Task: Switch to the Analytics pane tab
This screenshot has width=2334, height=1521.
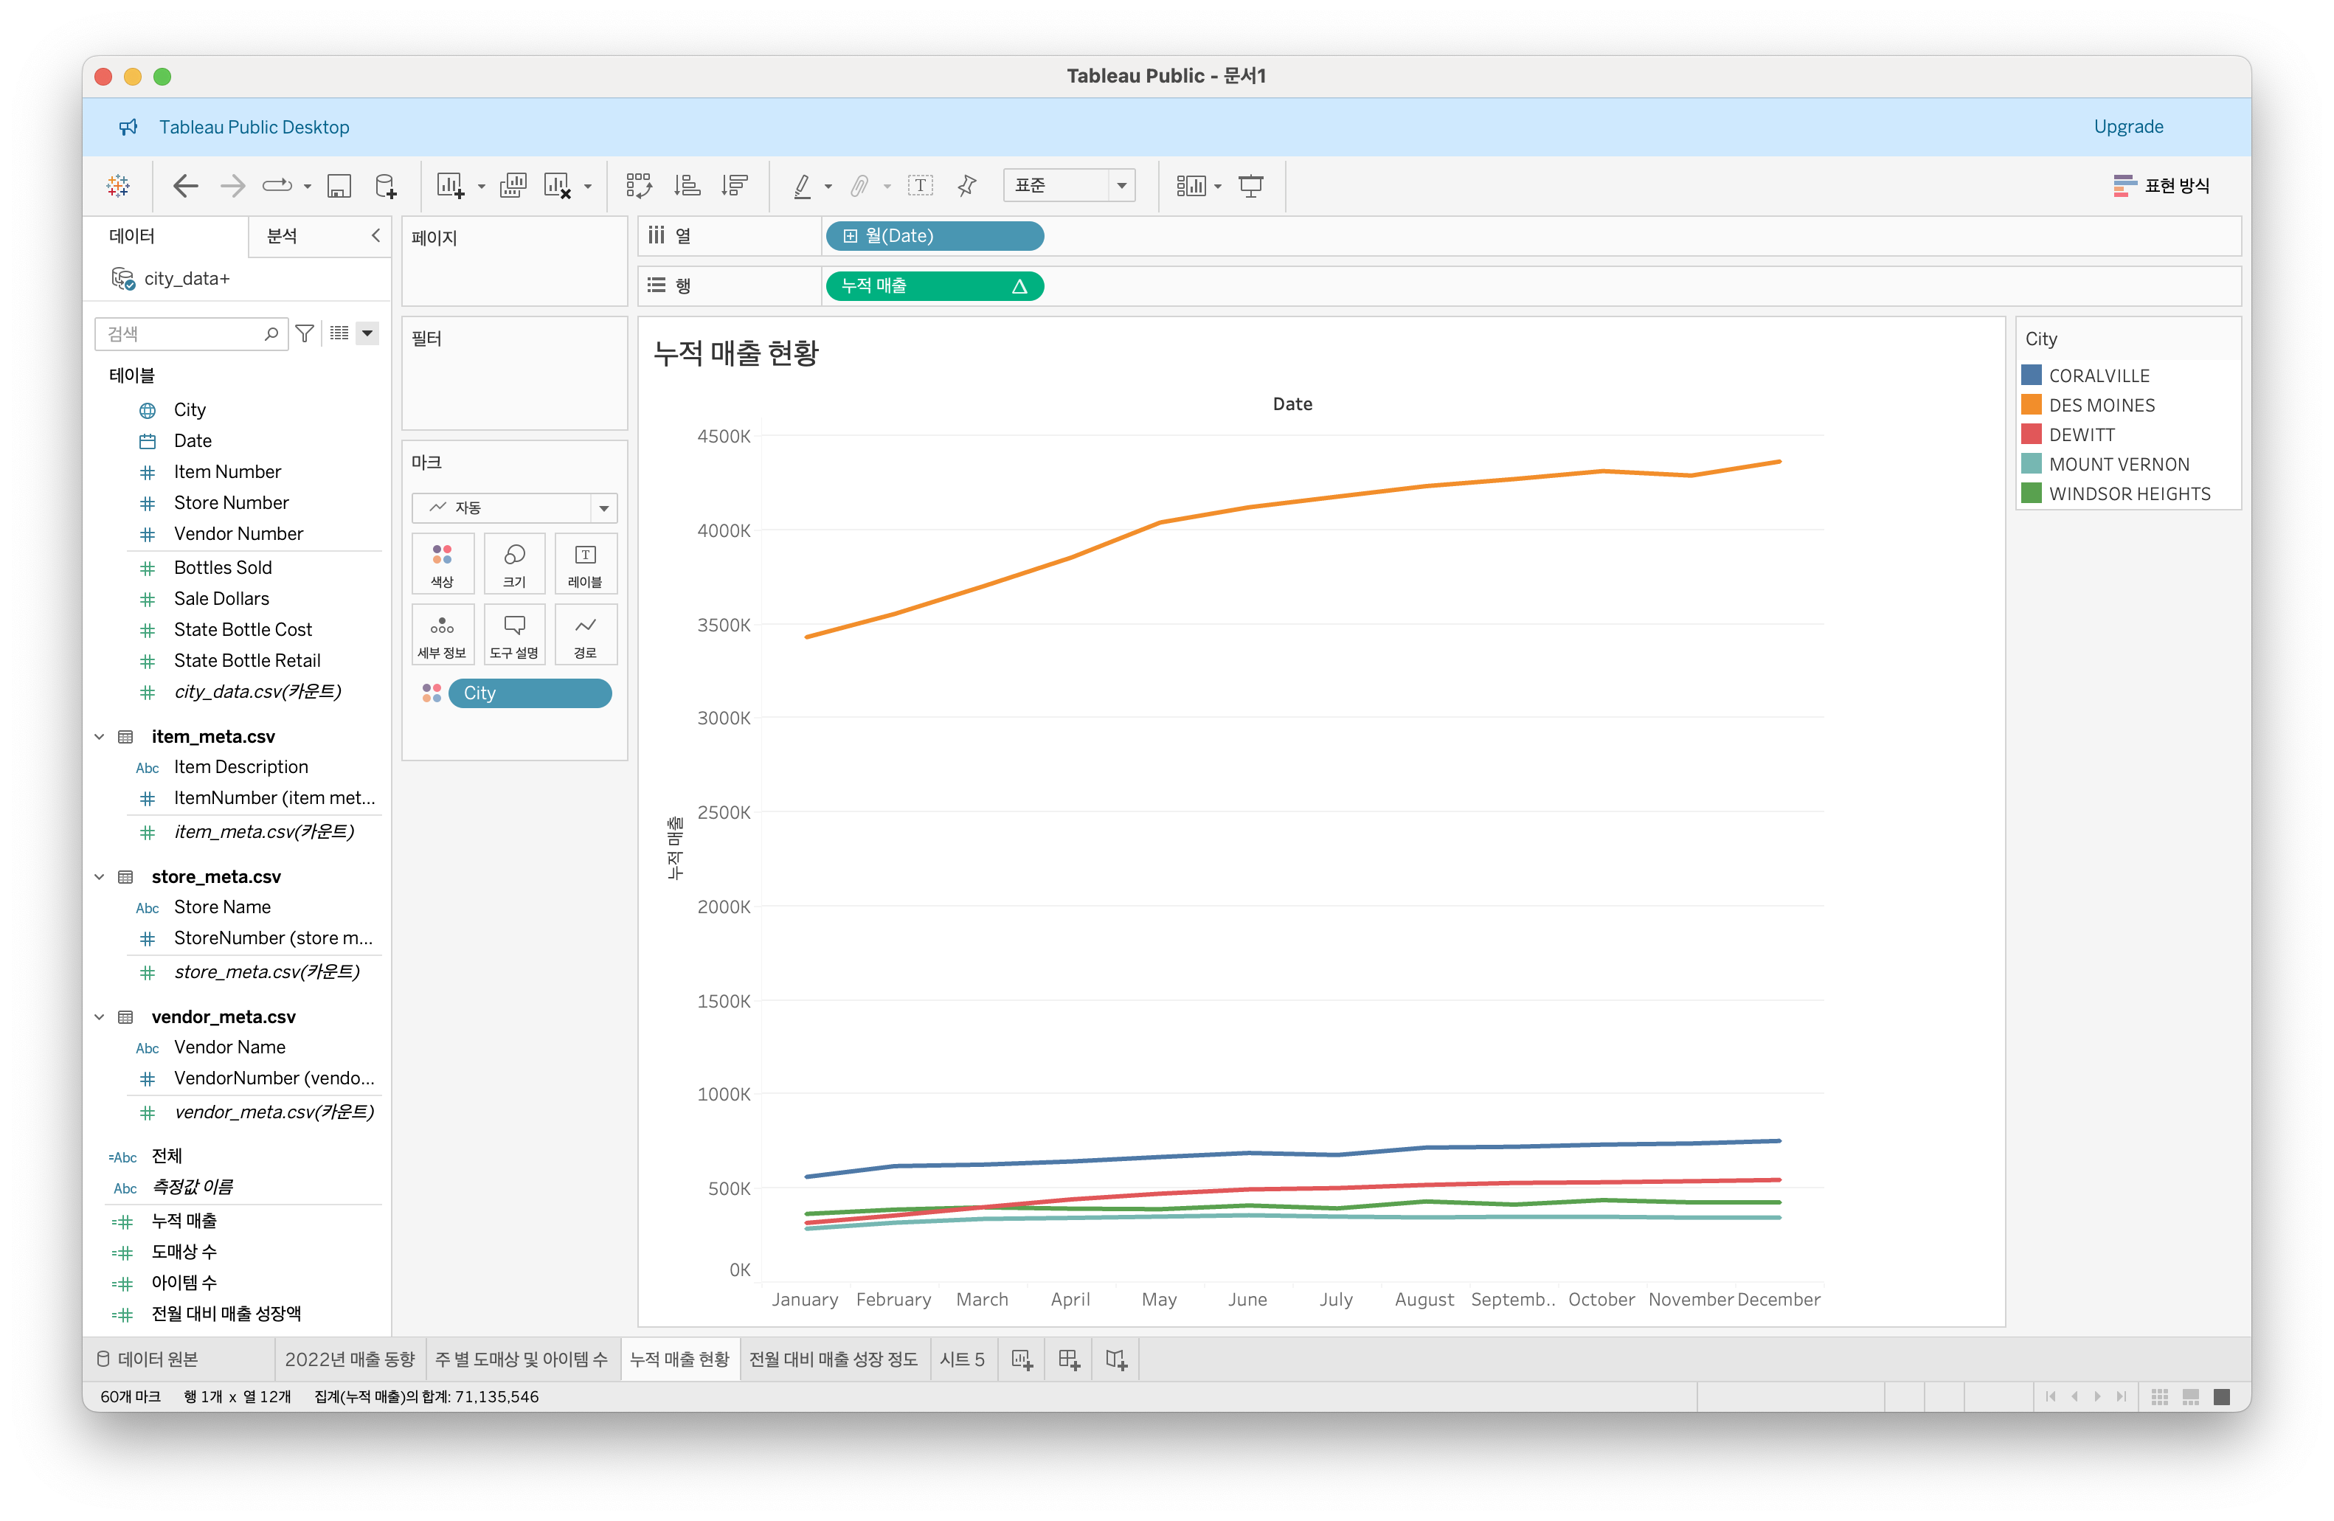Action: pyautogui.click(x=283, y=235)
